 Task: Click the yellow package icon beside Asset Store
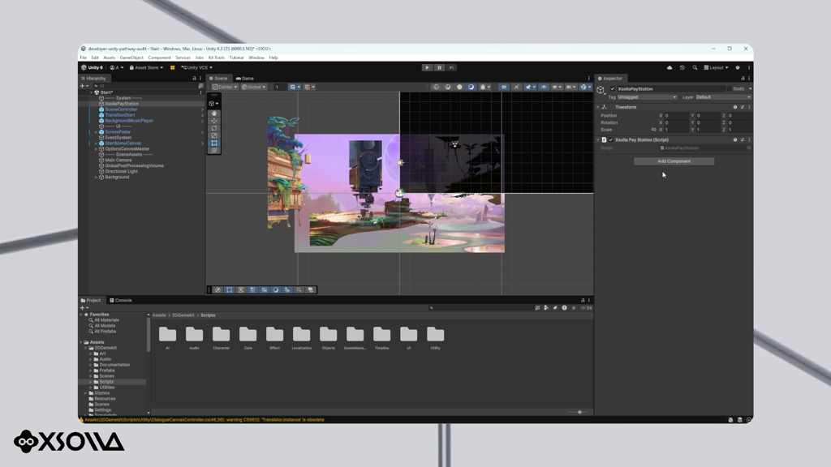pyautogui.click(x=172, y=68)
